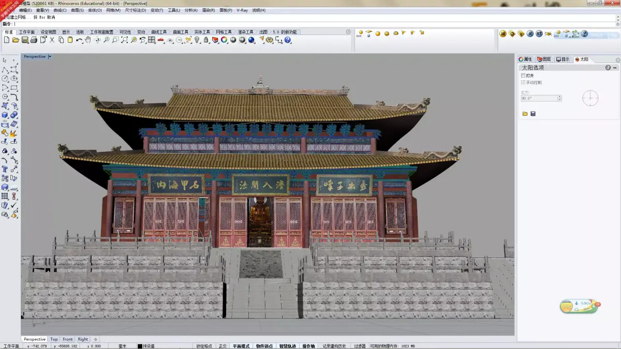
Task: Click the Zoom extents icon
Action: coord(124,40)
